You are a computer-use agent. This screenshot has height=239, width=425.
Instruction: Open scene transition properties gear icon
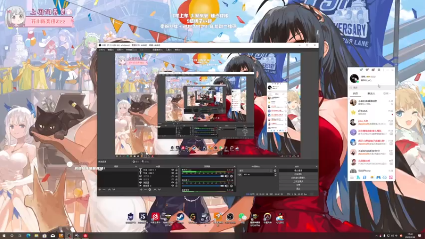point(275,170)
